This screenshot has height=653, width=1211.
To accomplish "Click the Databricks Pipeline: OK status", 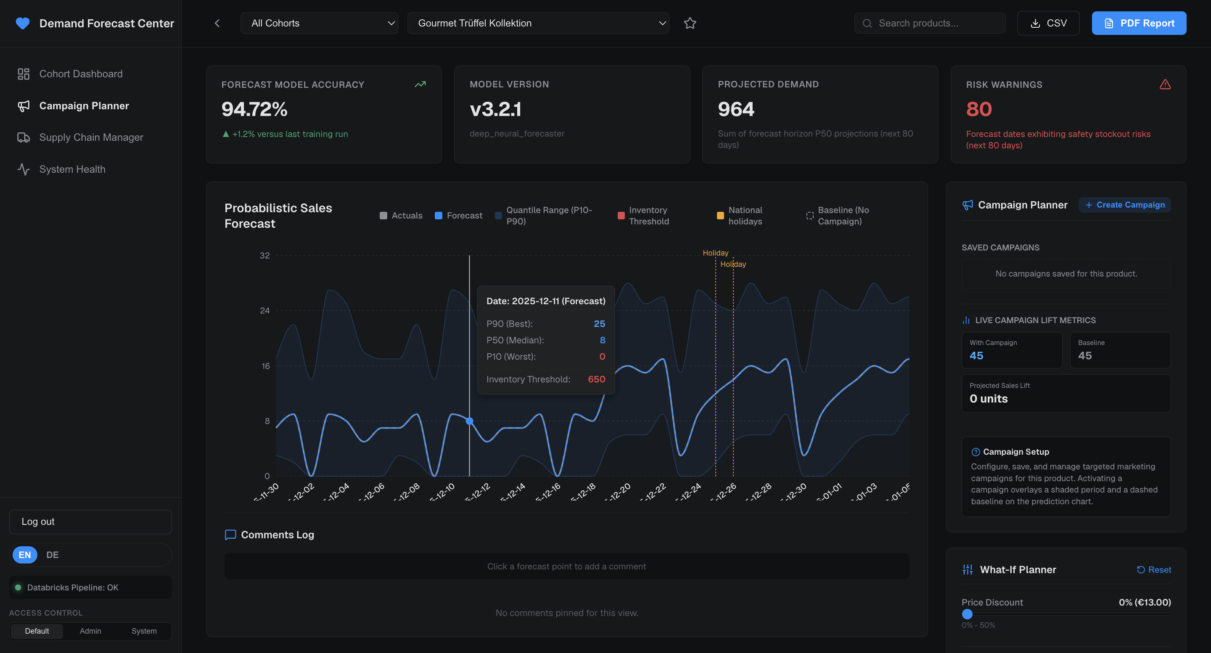I will (x=90, y=587).
